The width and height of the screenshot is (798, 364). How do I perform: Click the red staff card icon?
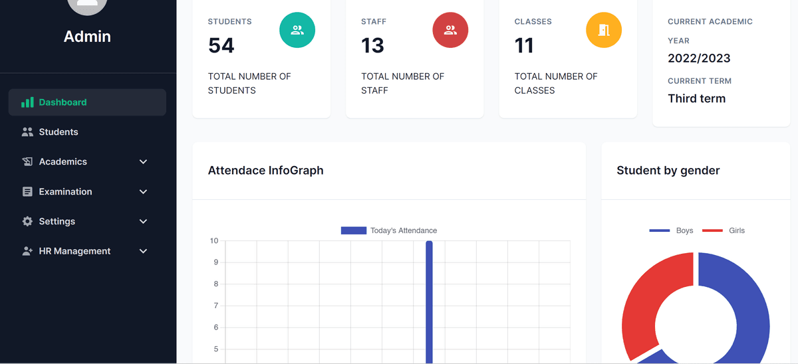pos(450,30)
